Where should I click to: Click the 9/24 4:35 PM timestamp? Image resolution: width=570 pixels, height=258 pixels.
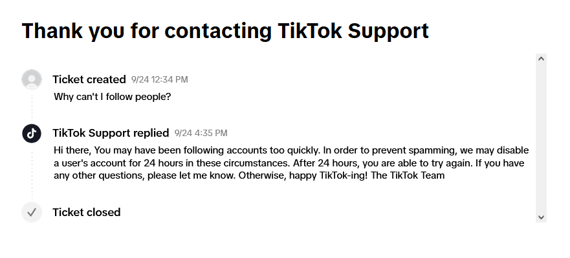click(x=201, y=133)
